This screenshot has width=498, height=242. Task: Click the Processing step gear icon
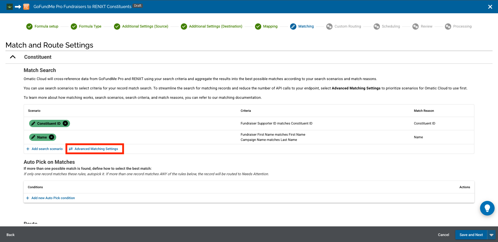448,27
